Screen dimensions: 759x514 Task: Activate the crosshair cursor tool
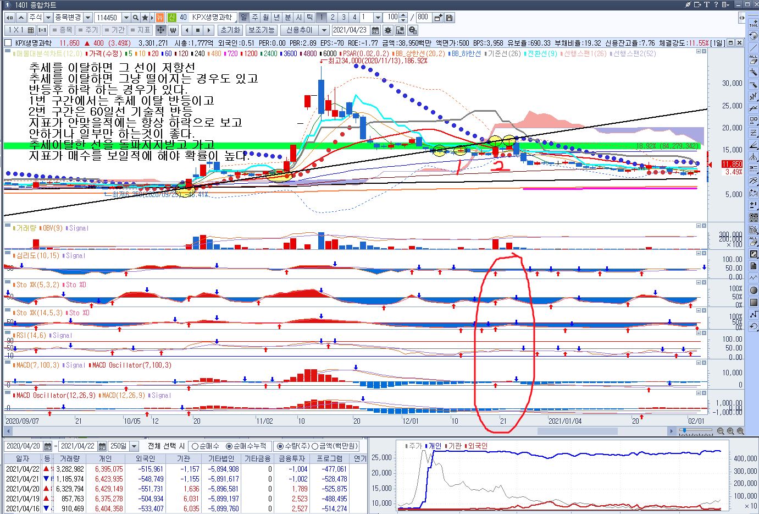[x=160, y=30]
